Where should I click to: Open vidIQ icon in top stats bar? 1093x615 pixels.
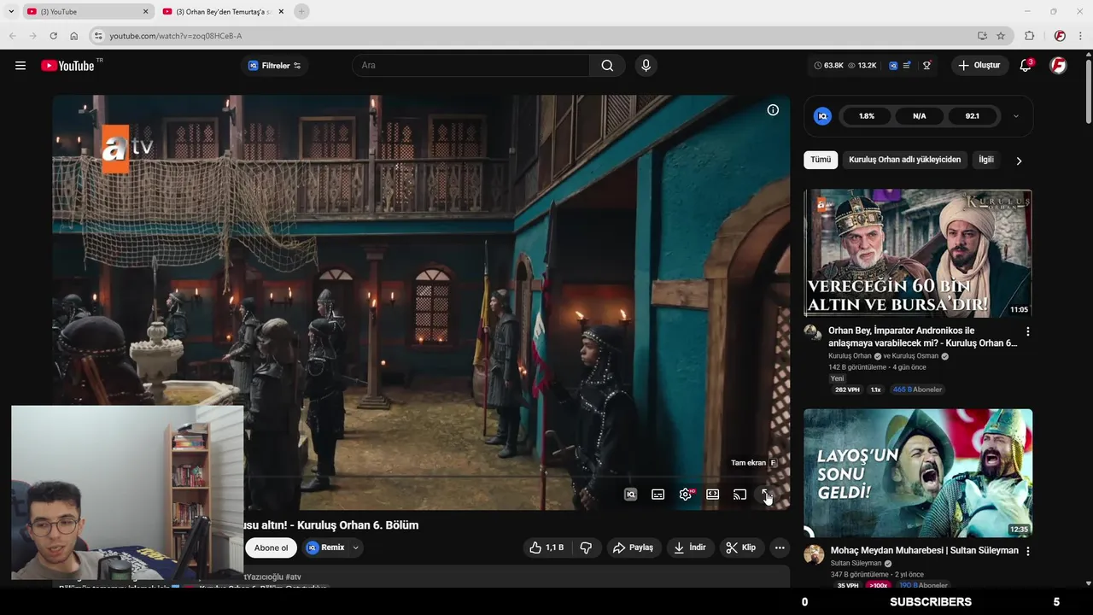tap(893, 66)
